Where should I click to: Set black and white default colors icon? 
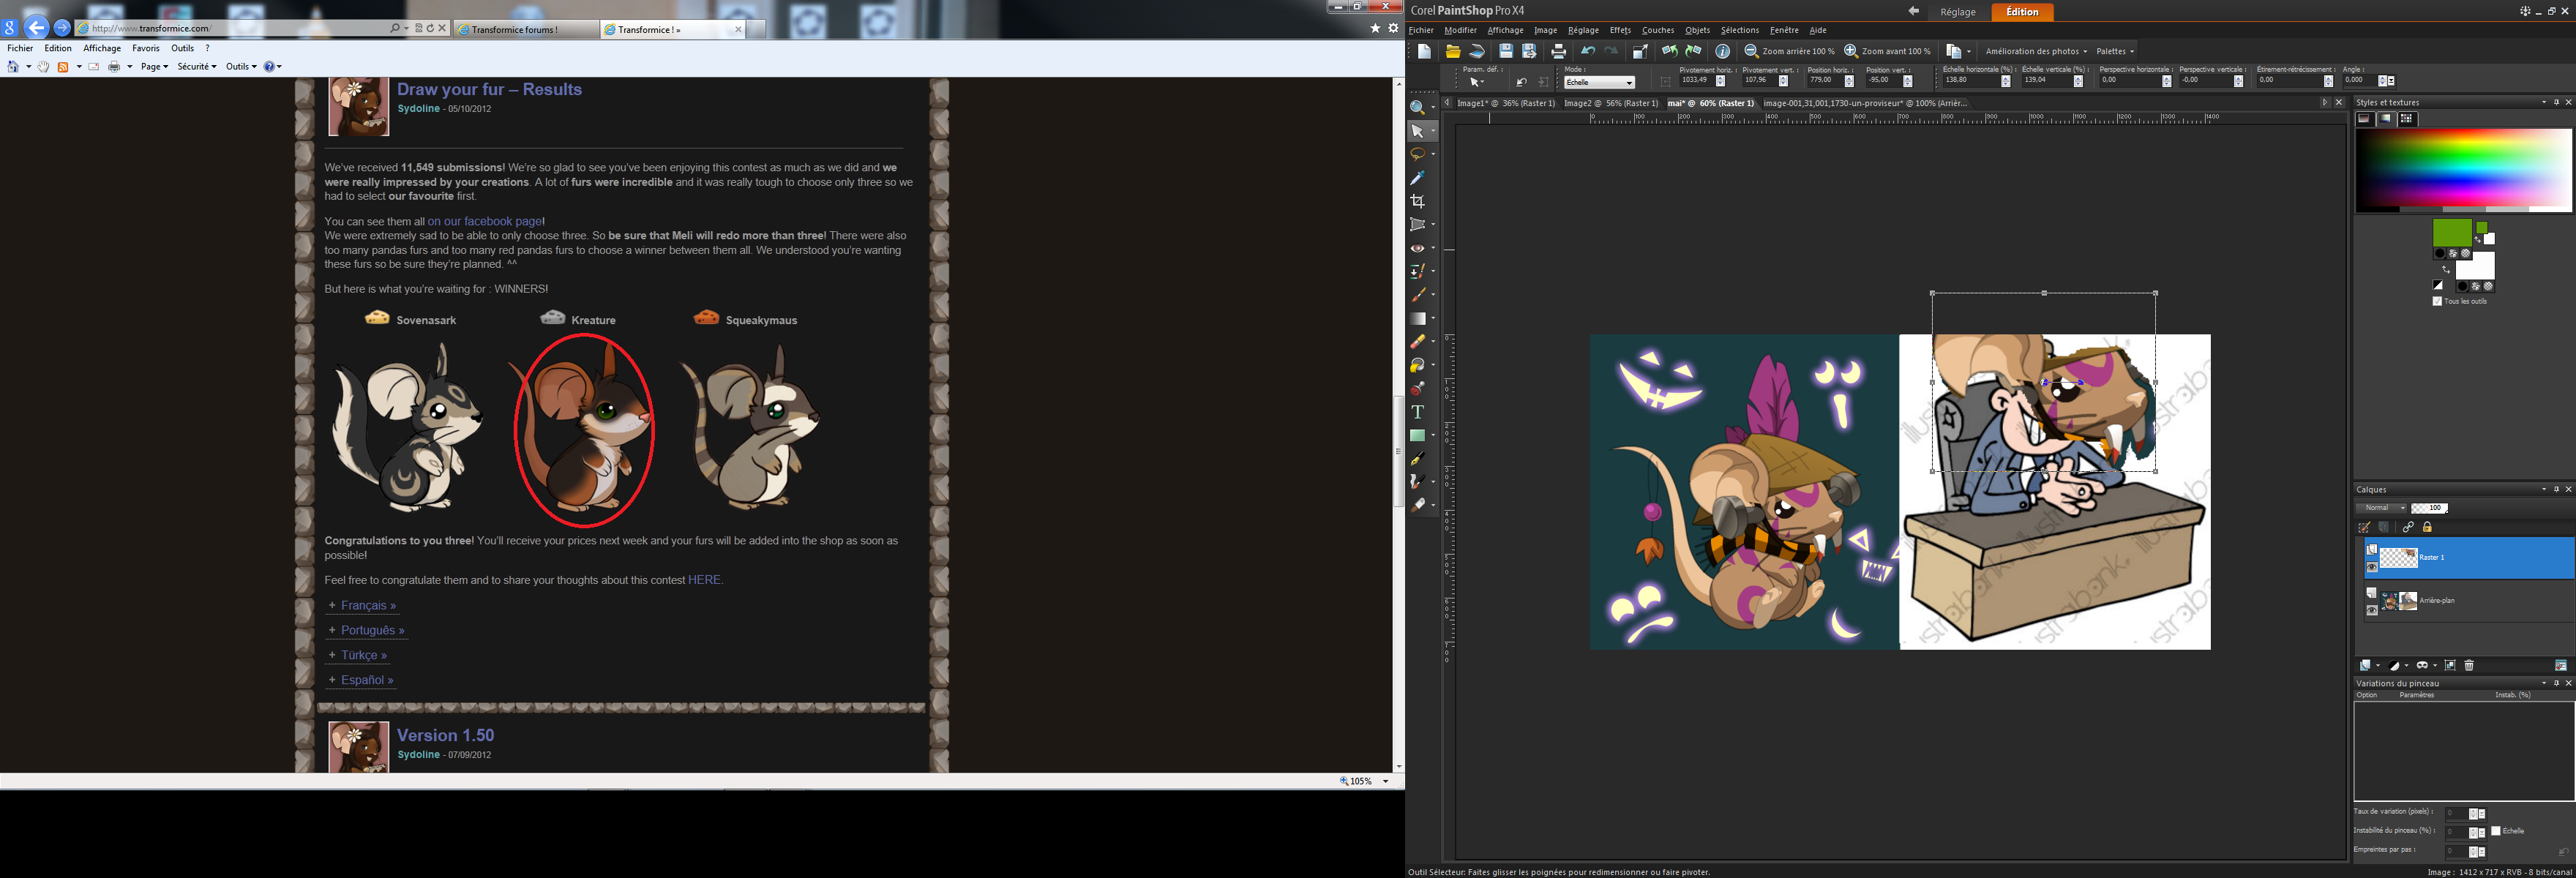click(x=2438, y=286)
